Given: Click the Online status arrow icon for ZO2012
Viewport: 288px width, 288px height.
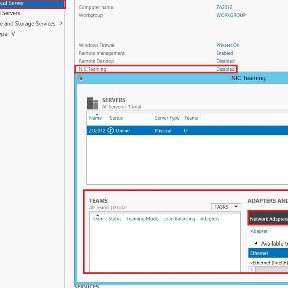Looking at the screenshot, I should tap(110, 131).
